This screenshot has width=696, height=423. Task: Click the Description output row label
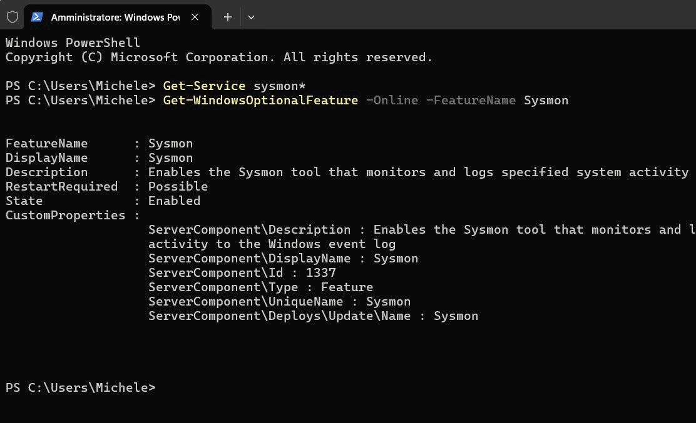pyautogui.click(x=46, y=172)
